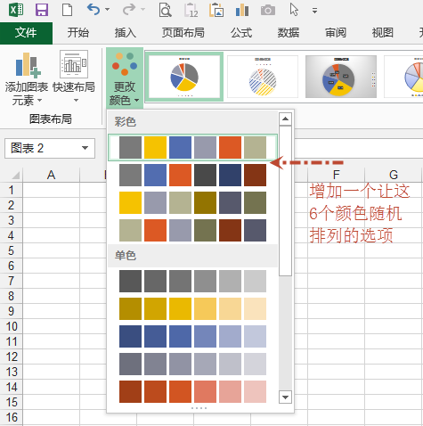Click the paste-as-picture clipboard icon
Viewport: 423px width, 426px height.
pyautogui.click(x=216, y=10)
